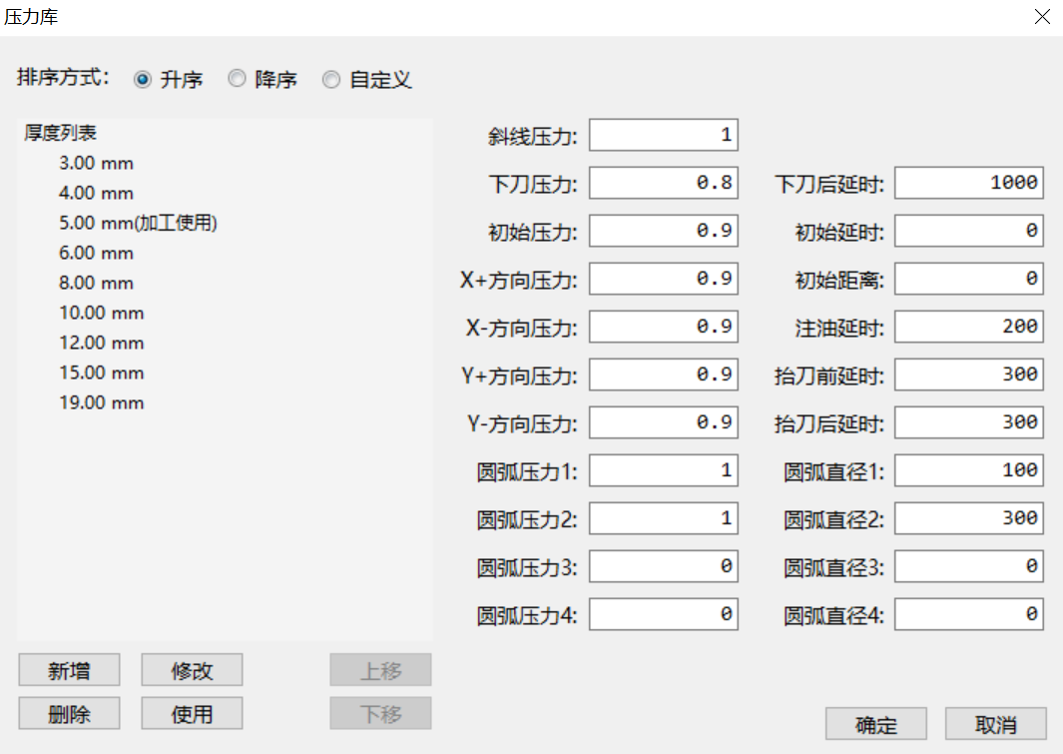Image resolution: width=1063 pixels, height=754 pixels.
Task: Pick 10.00 mm from thickness list
Action: coord(101,313)
